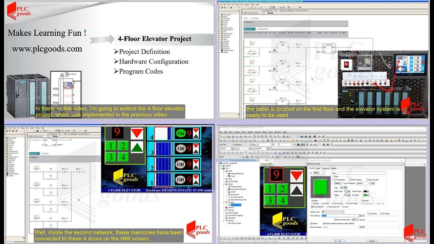
Task: Select green button 4 on designer canvas
Action: (282, 200)
